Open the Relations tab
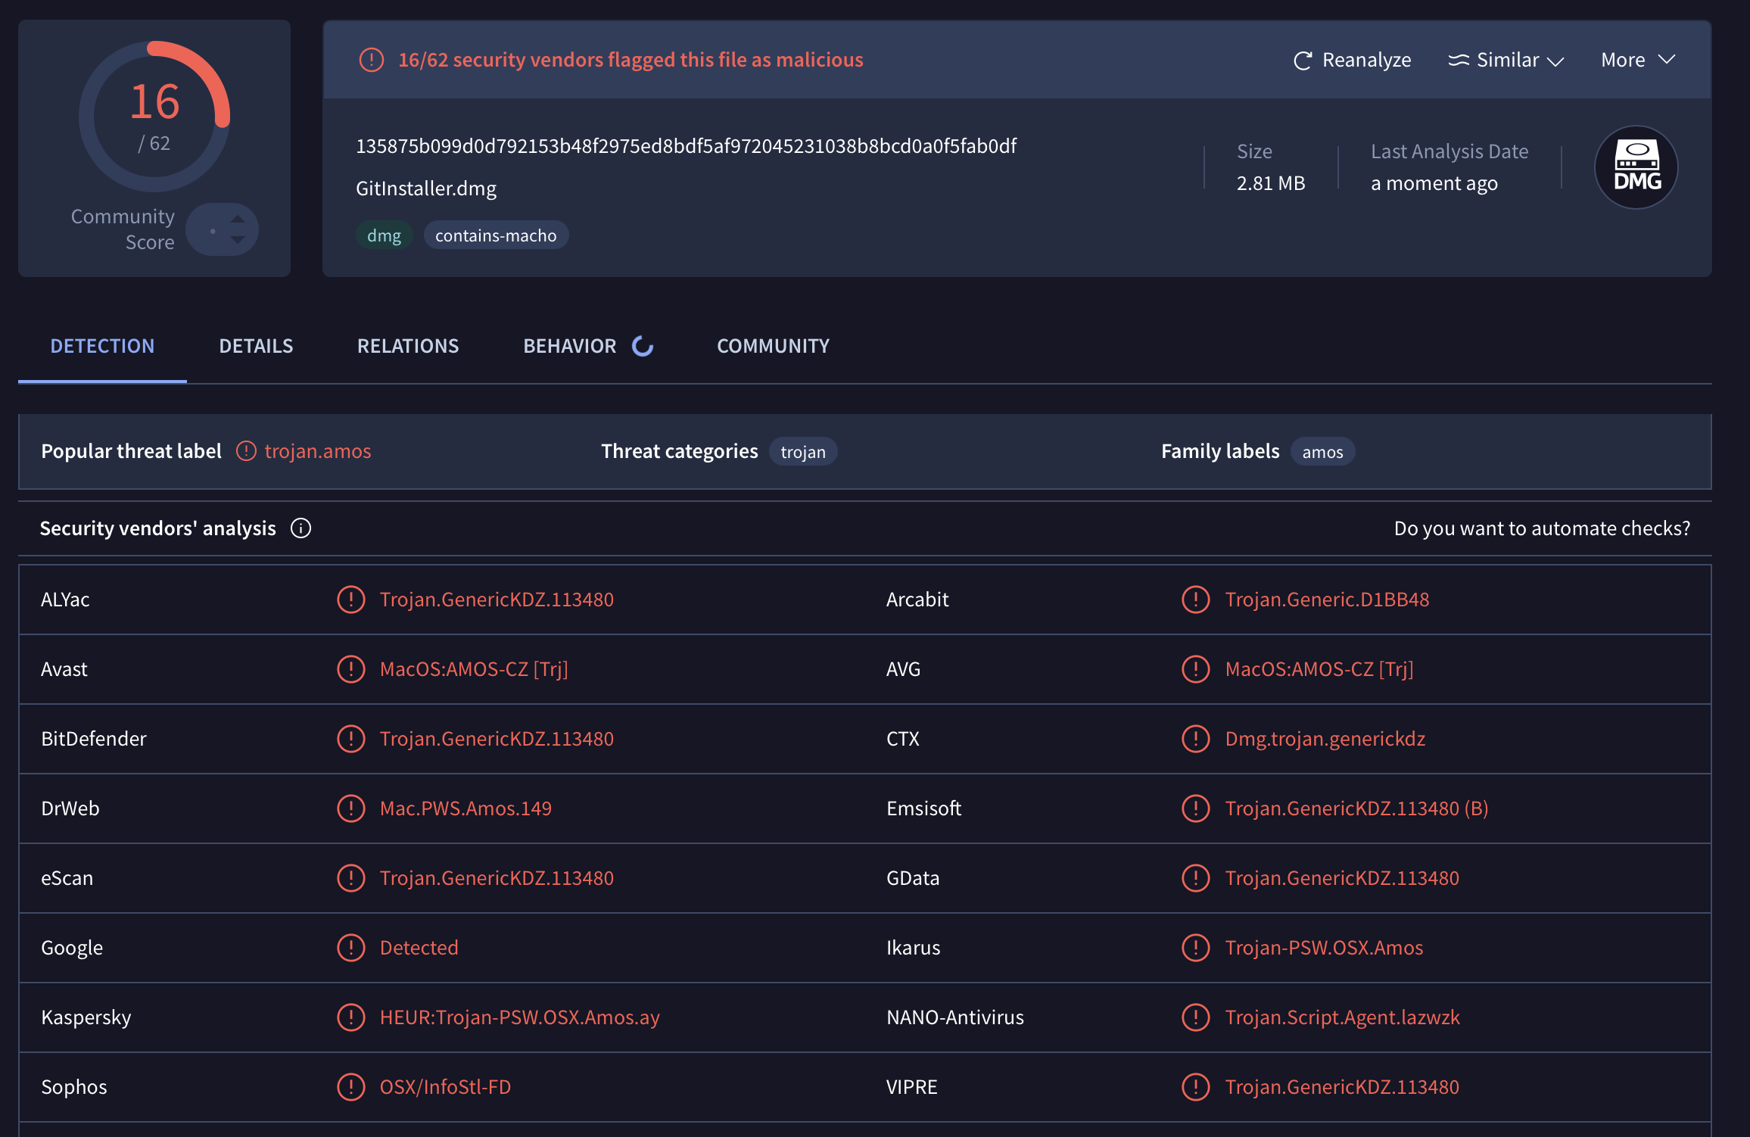This screenshot has width=1750, height=1137. [408, 346]
